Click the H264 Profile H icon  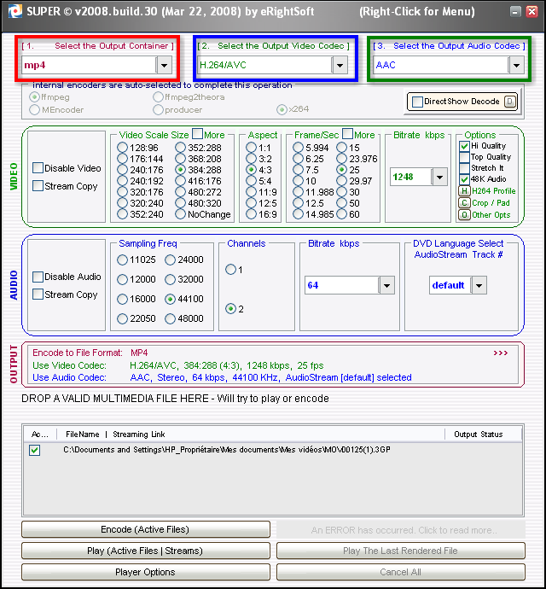[x=464, y=191]
